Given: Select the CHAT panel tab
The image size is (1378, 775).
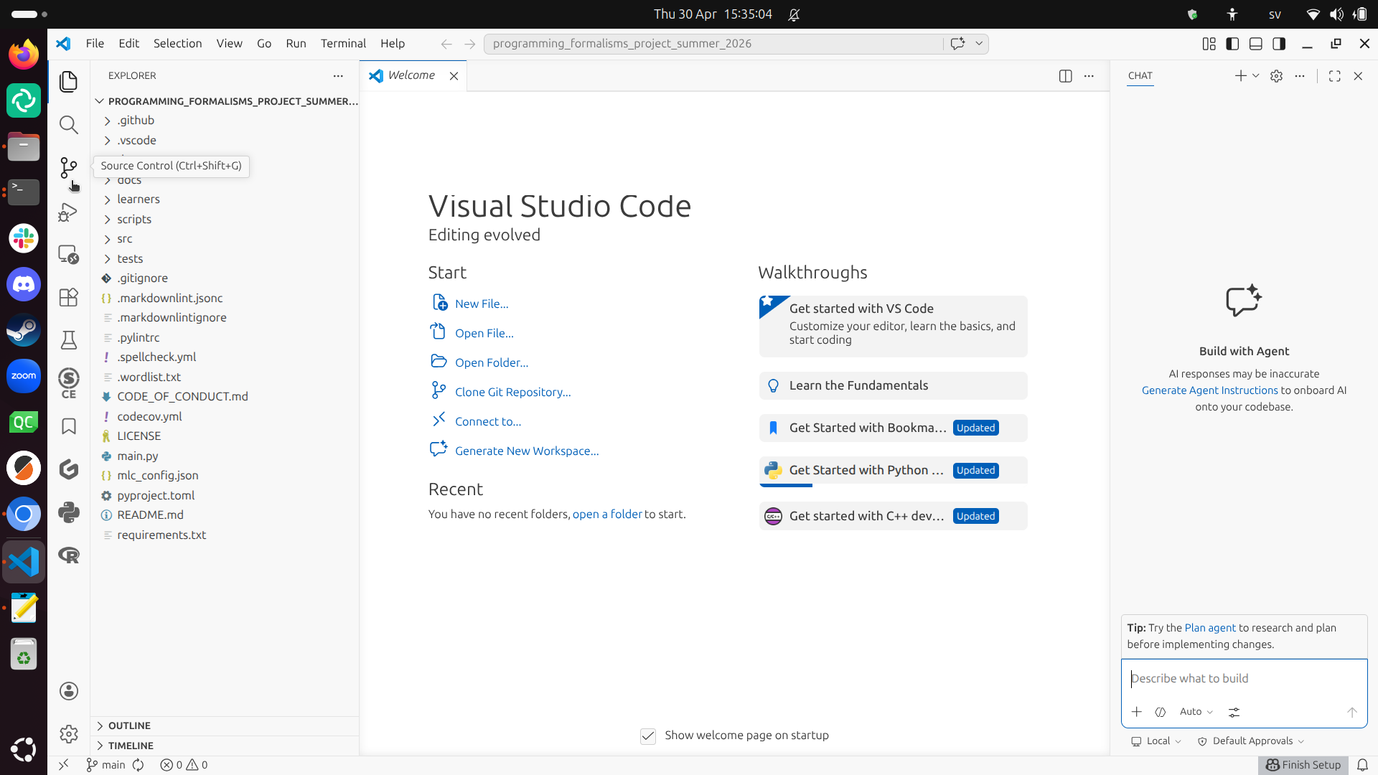Looking at the screenshot, I should [x=1140, y=76].
